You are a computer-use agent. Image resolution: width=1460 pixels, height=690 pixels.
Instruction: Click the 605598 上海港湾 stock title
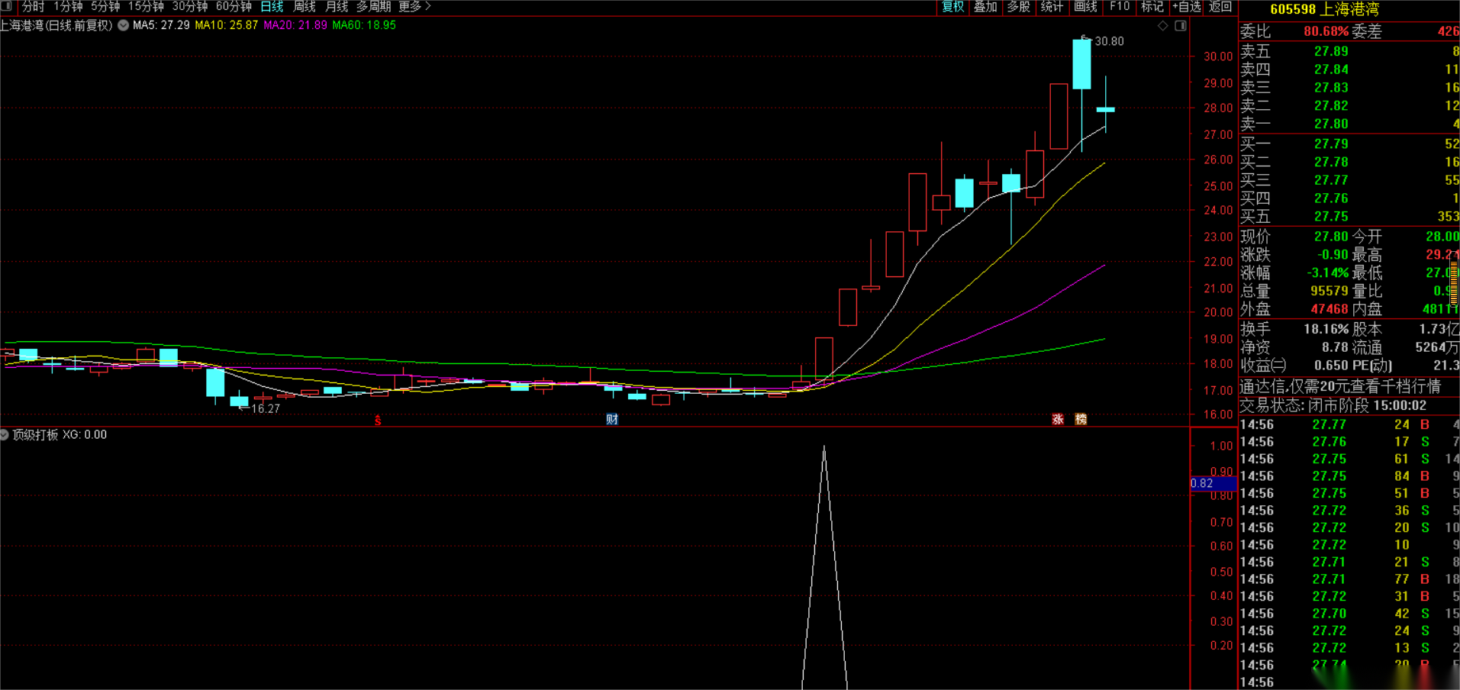1324,10
